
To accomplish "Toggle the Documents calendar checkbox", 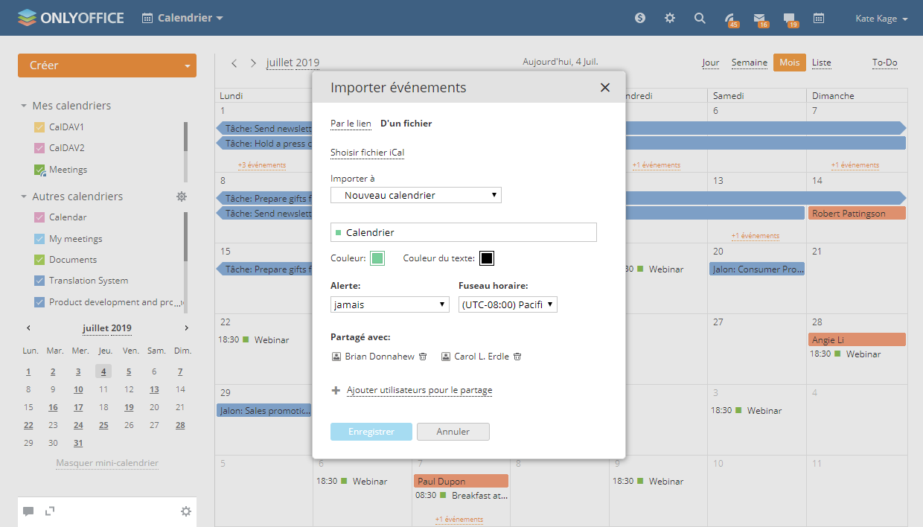I will click(x=40, y=260).
